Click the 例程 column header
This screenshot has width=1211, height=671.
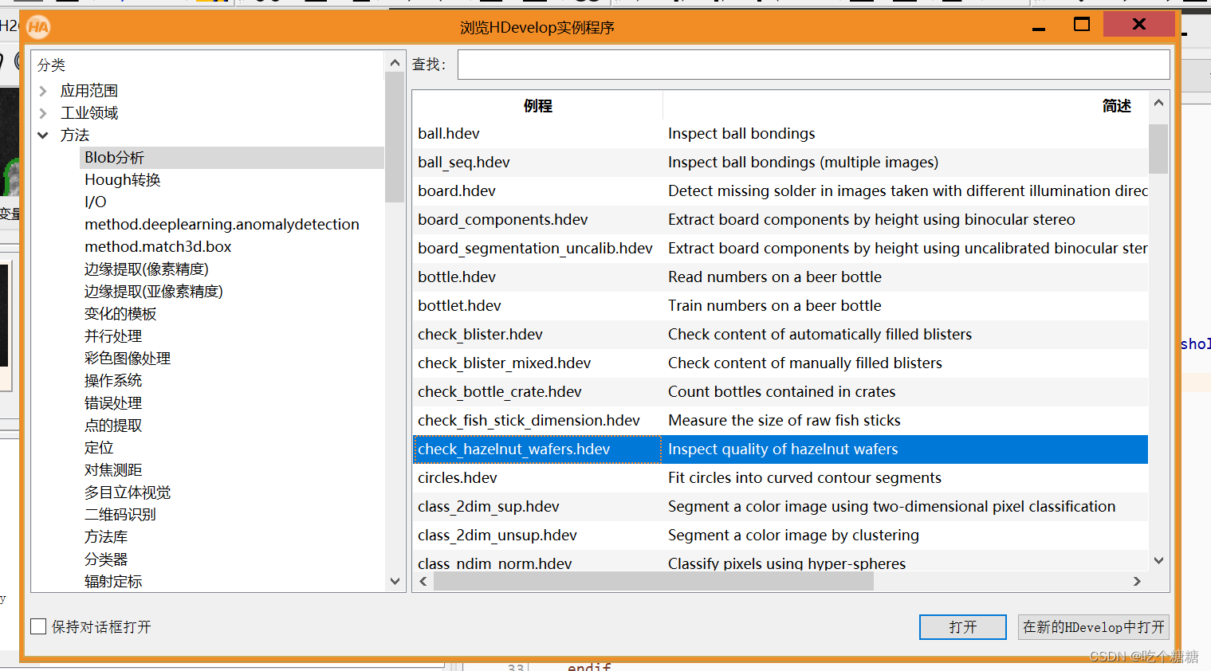click(x=538, y=106)
